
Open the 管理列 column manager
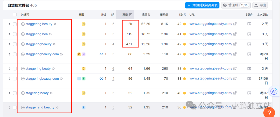(x=236, y=5)
